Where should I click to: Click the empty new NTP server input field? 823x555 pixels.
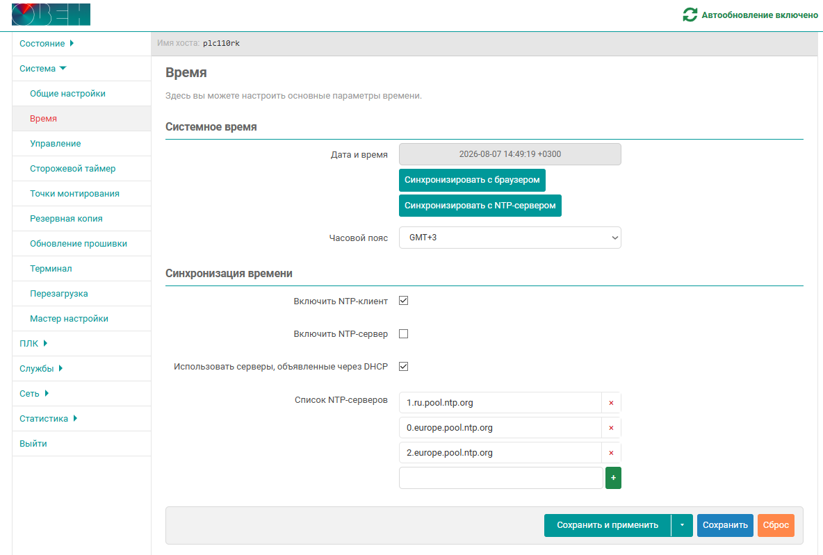(x=501, y=478)
